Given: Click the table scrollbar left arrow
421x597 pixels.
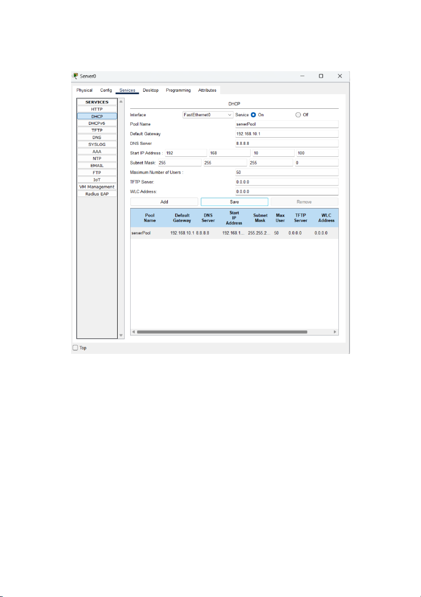Looking at the screenshot, I should click(x=134, y=332).
